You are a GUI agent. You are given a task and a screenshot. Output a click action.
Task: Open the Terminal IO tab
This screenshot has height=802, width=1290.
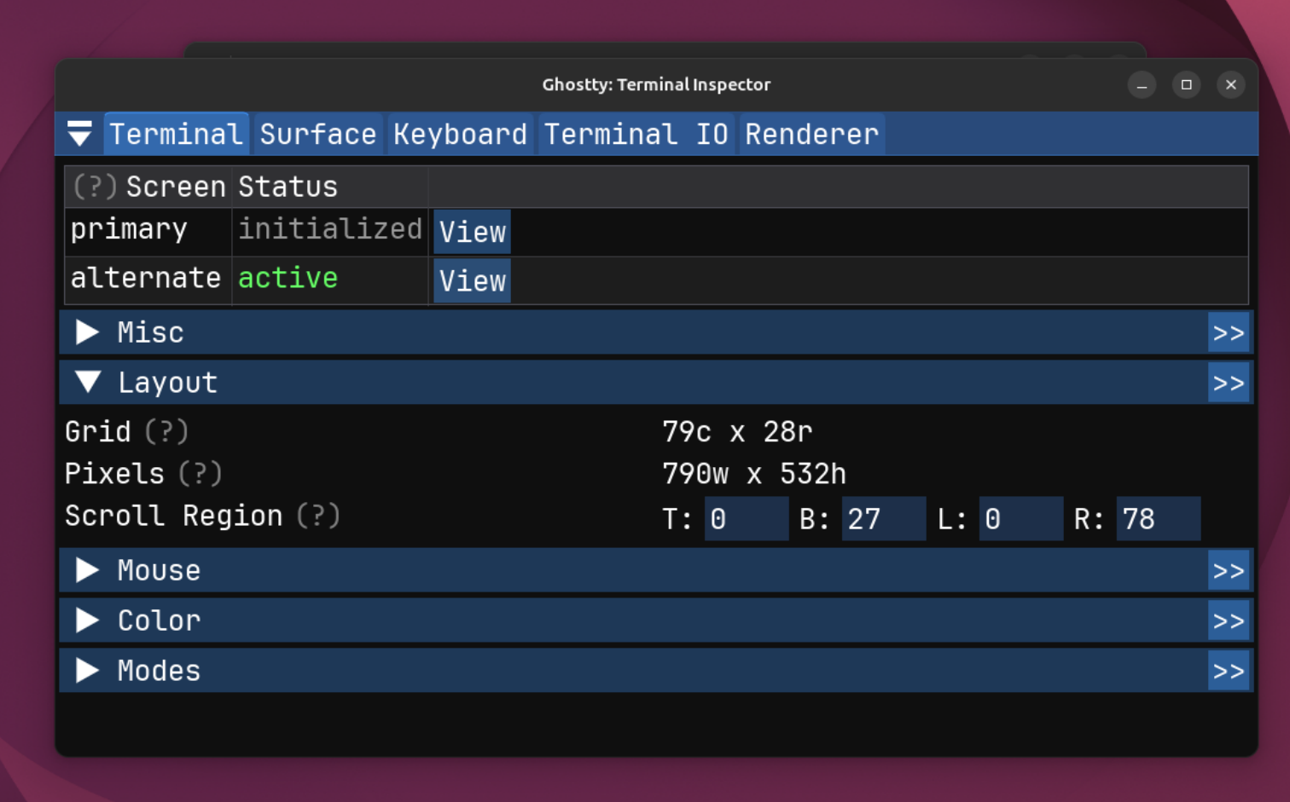point(636,134)
